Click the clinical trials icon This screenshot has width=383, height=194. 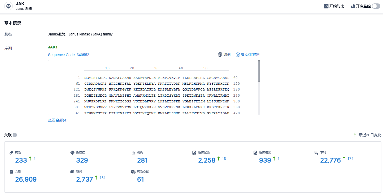coord(194,153)
